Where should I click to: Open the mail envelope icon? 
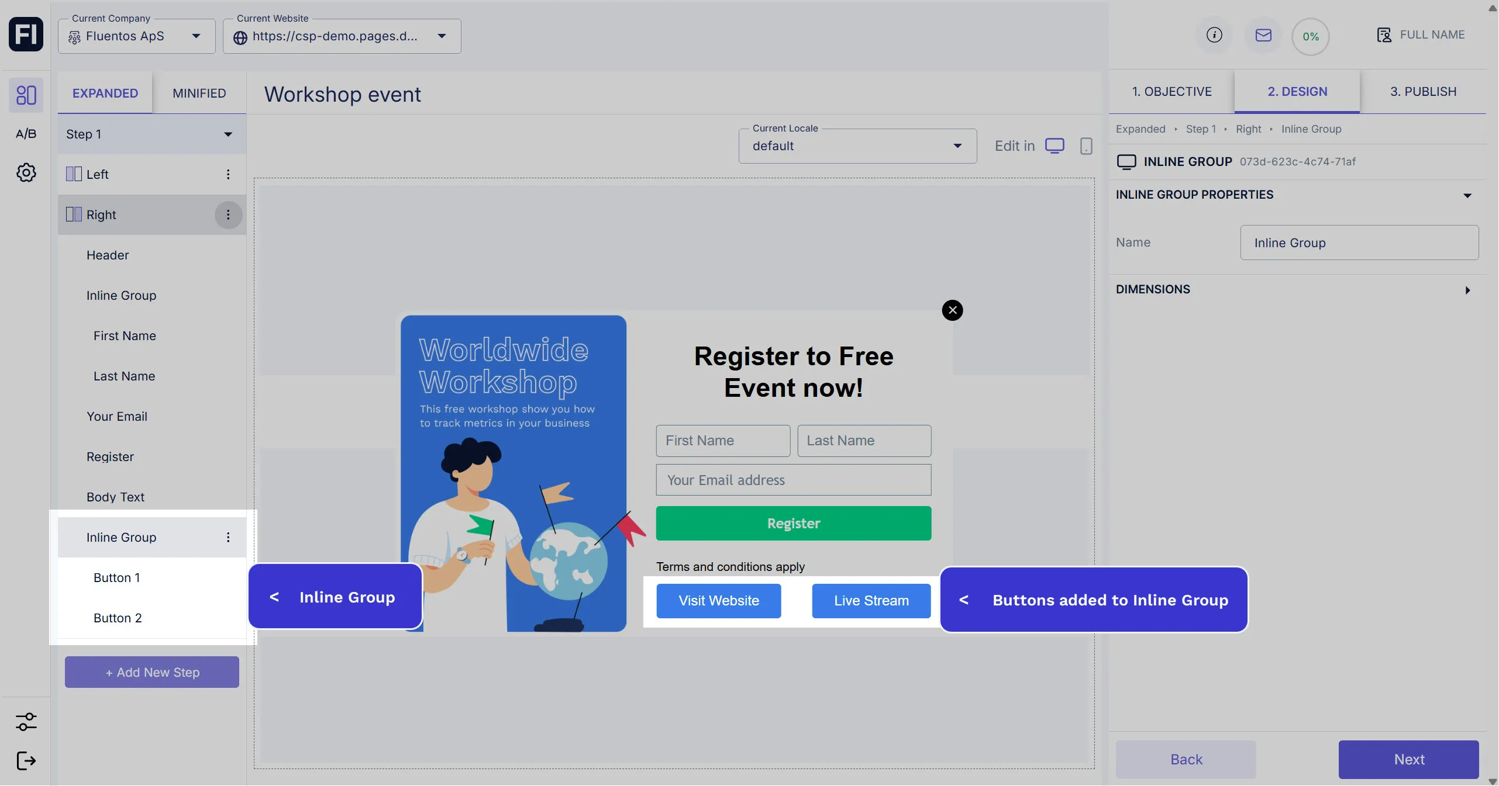coord(1263,35)
